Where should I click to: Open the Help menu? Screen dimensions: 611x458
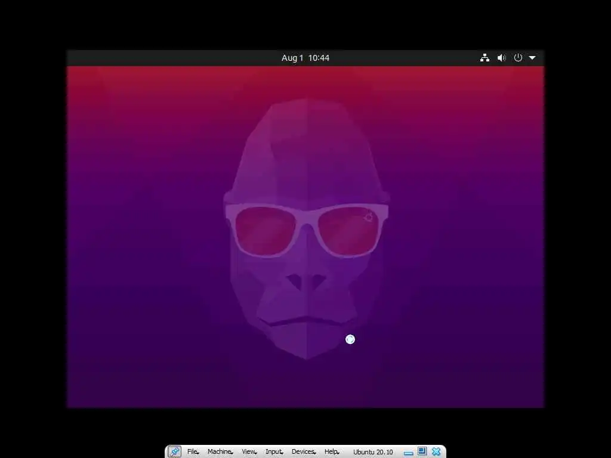point(332,452)
